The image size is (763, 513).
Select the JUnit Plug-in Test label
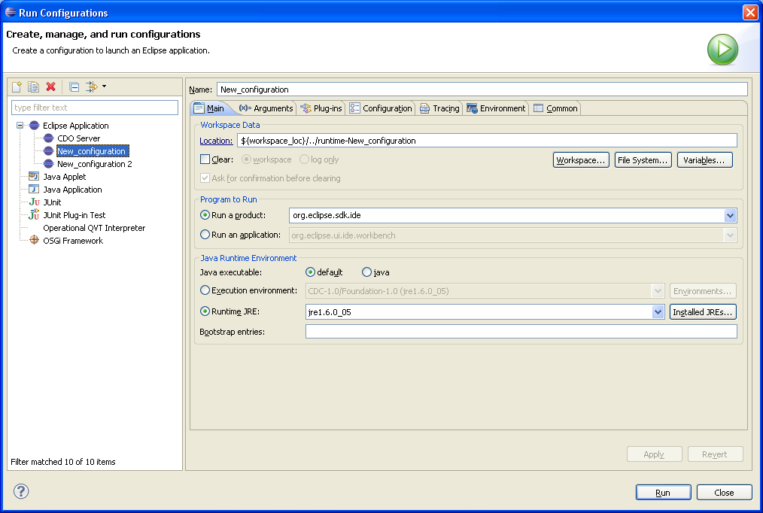point(74,215)
